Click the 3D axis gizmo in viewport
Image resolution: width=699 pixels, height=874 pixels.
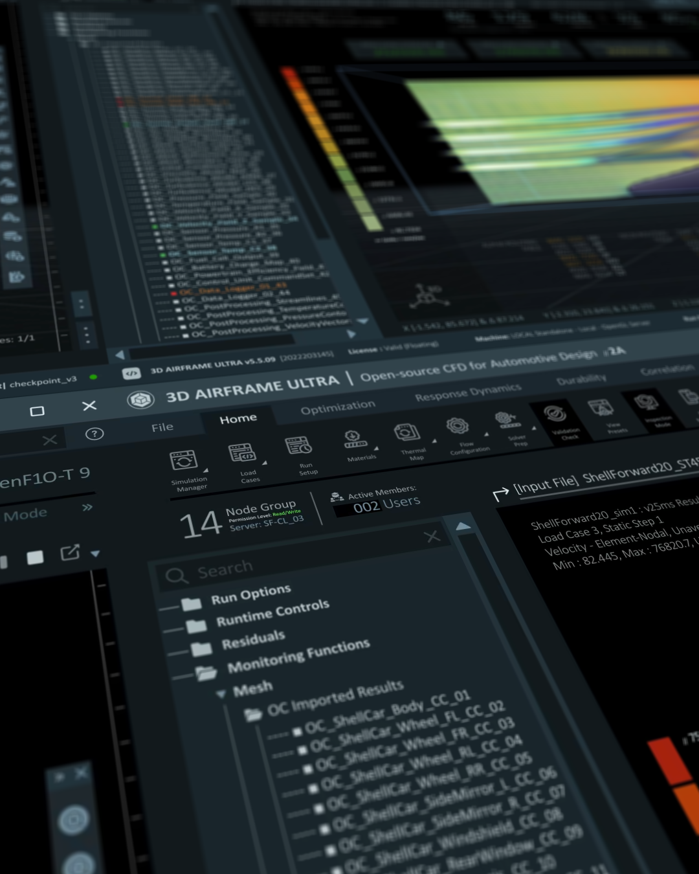coord(428,296)
